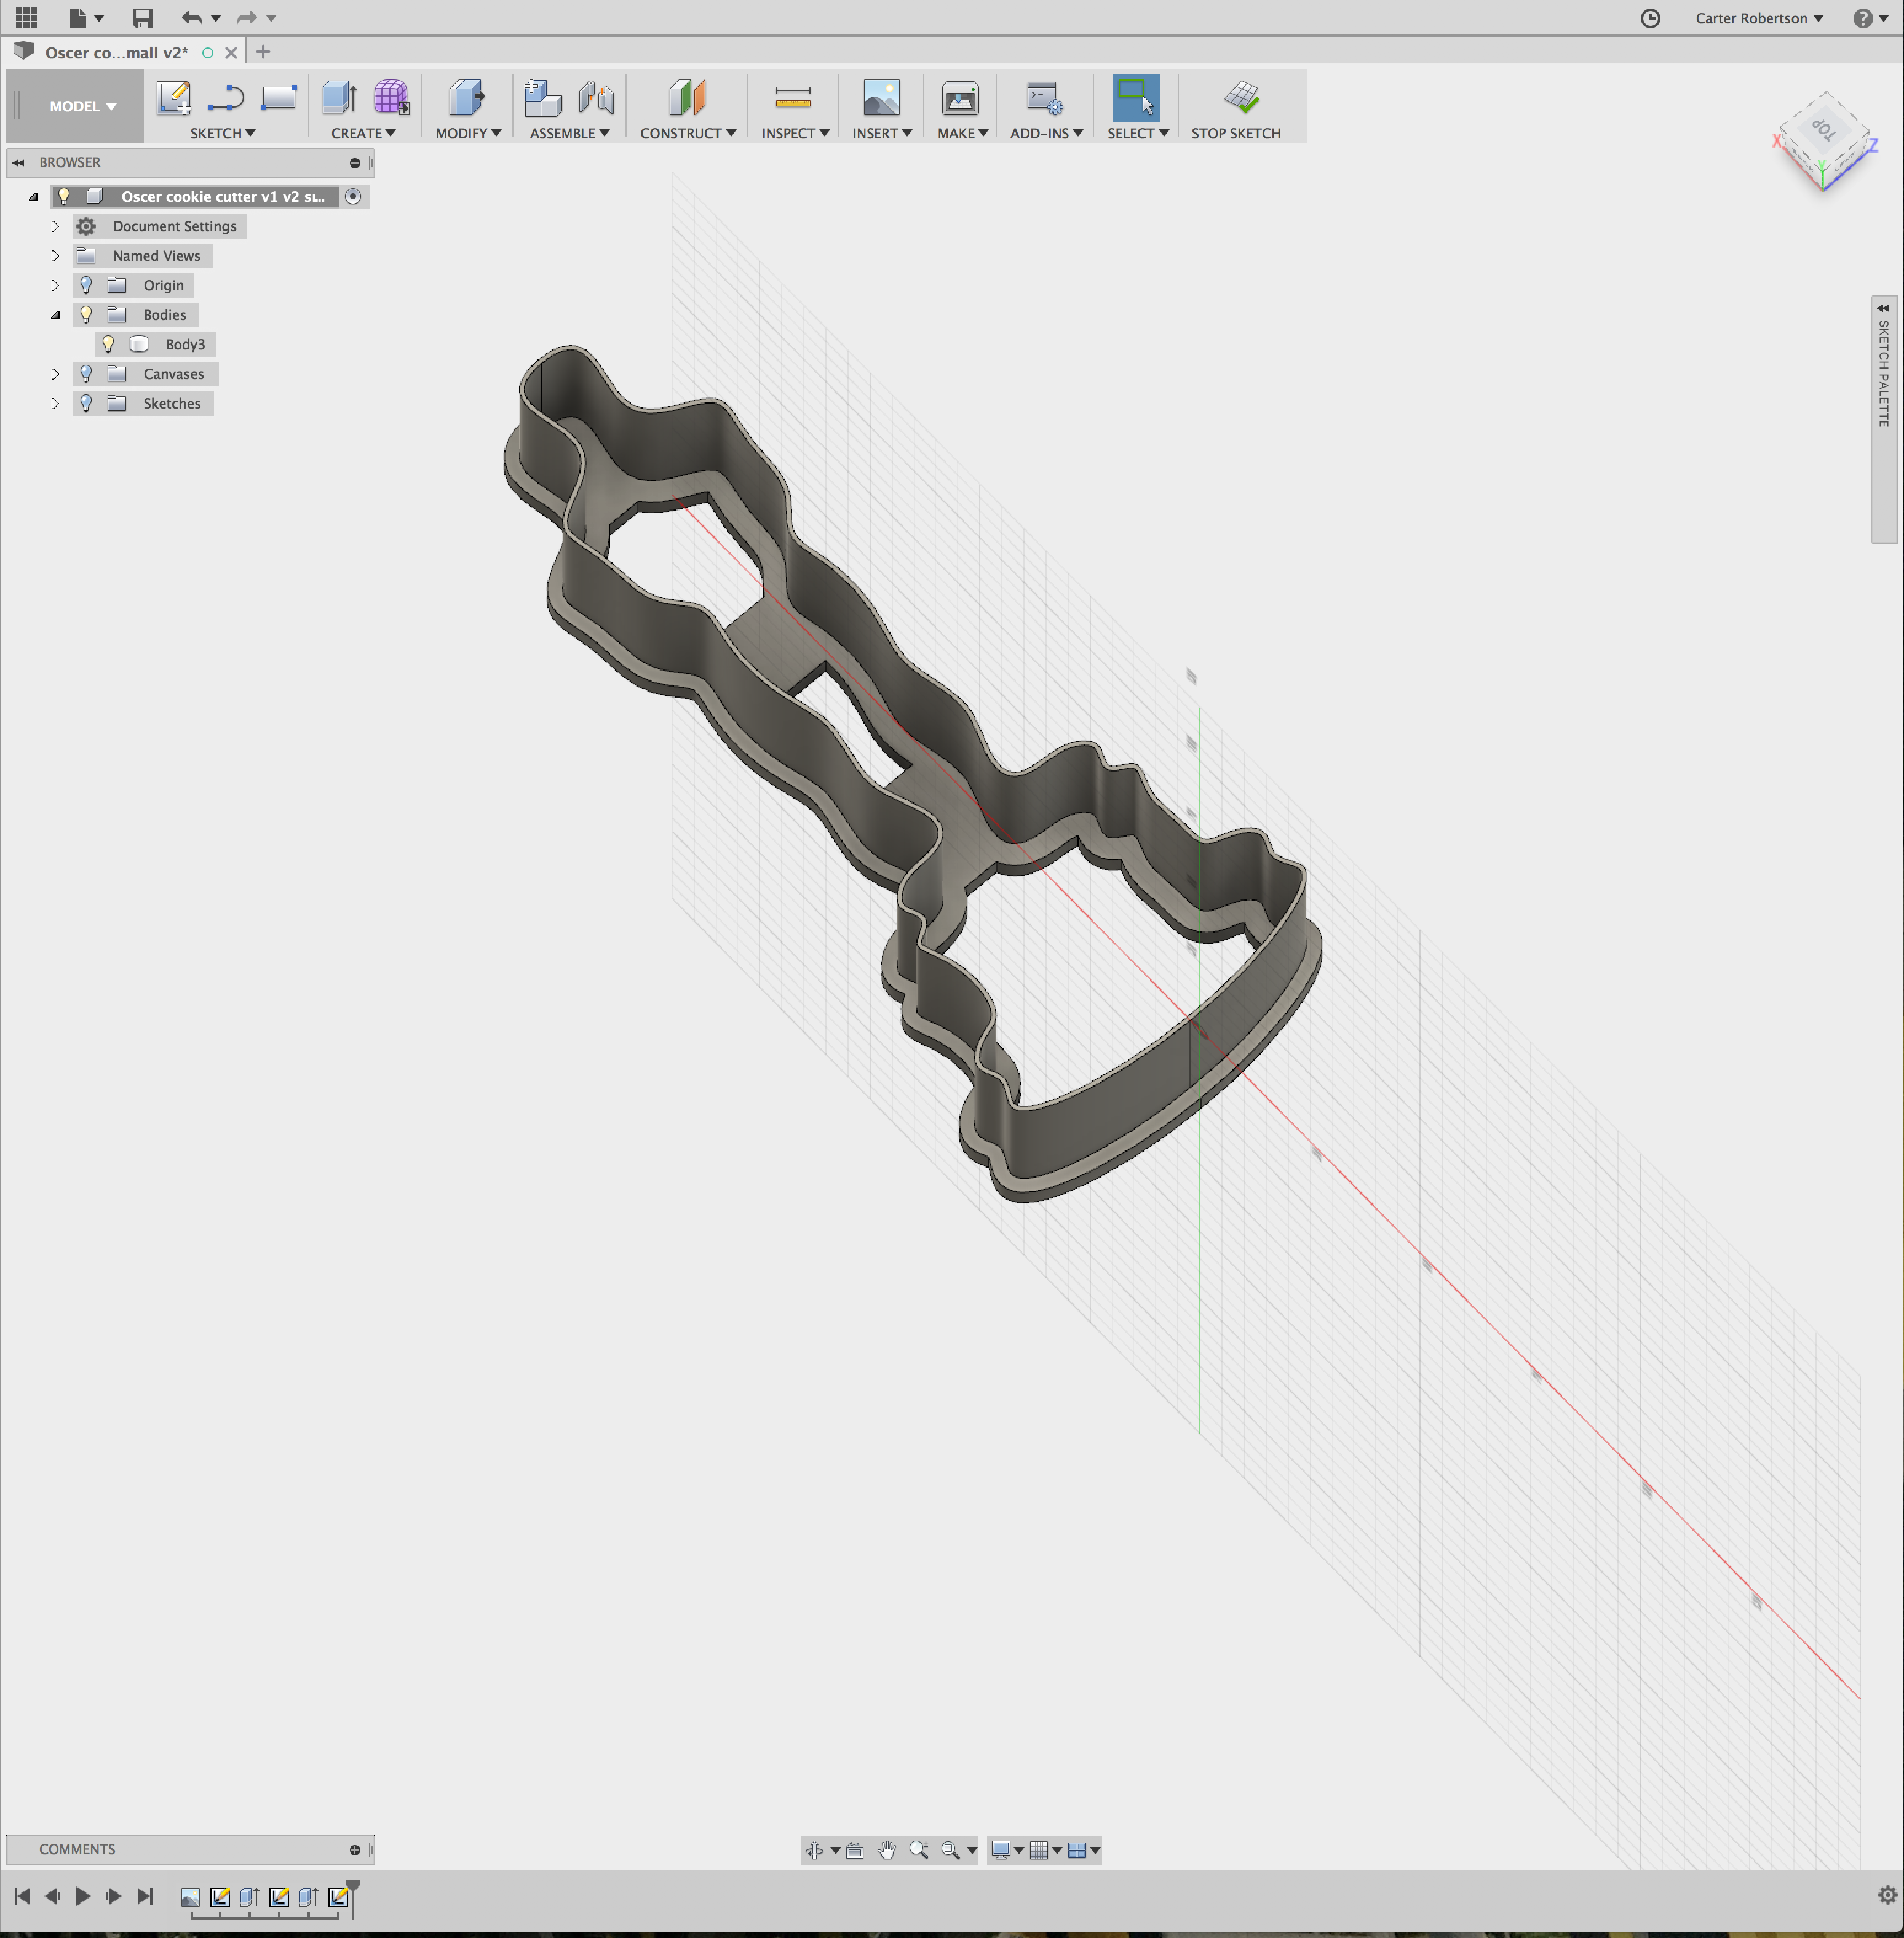Click the Pan hand tool
This screenshot has height=1938, width=1904.
tap(887, 1850)
